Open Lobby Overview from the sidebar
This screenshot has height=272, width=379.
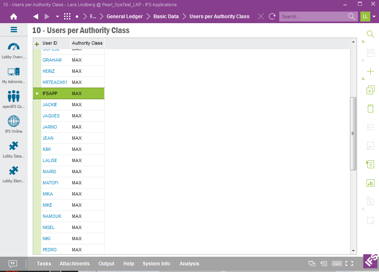click(x=14, y=50)
